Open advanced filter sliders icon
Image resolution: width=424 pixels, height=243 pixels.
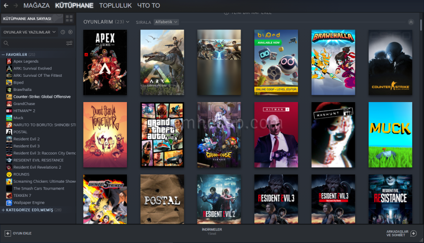tap(69, 43)
